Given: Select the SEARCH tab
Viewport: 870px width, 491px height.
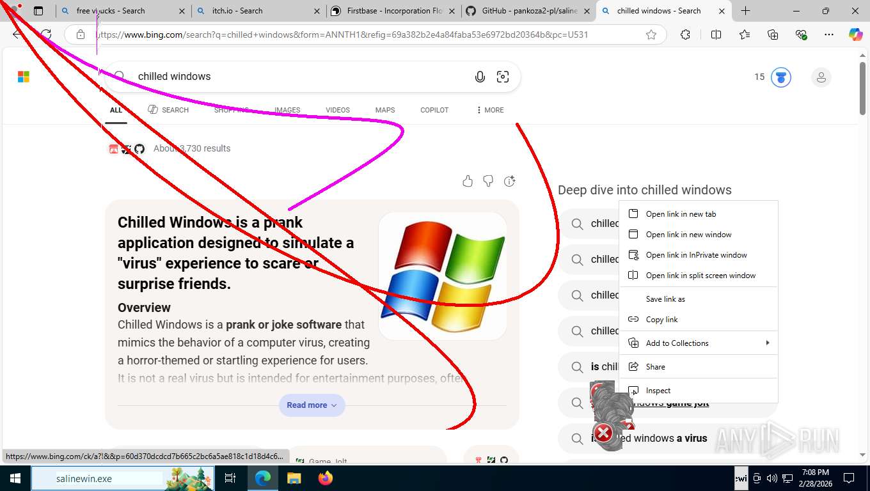Looking at the screenshot, I should click(x=168, y=110).
